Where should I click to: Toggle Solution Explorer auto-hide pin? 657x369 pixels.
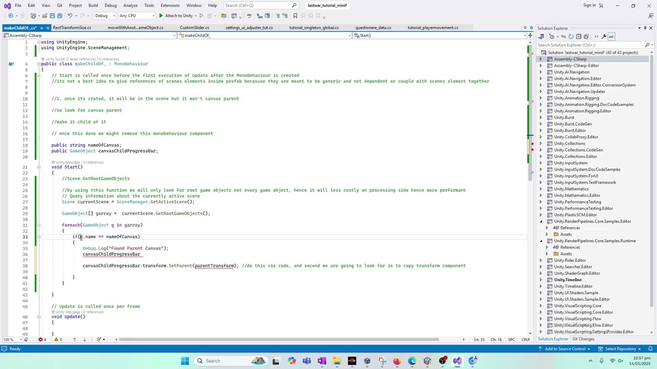pyautogui.click(x=645, y=28)
